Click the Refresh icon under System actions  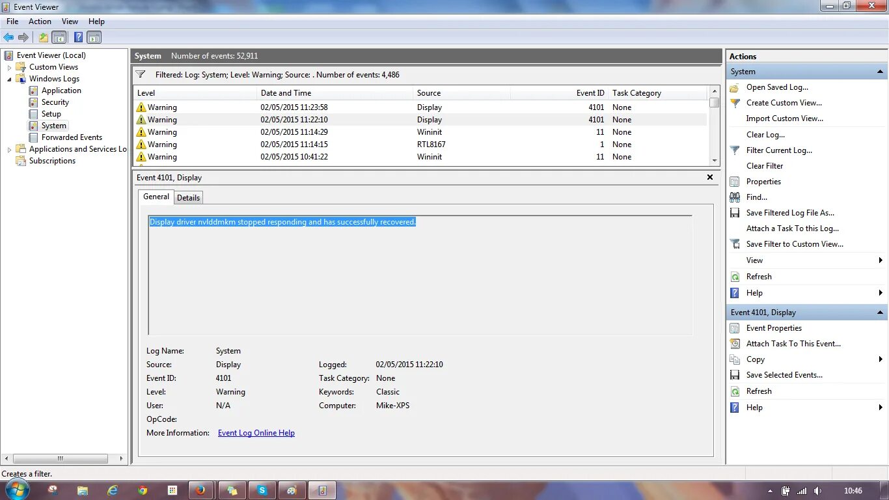(x=735, y=277)
